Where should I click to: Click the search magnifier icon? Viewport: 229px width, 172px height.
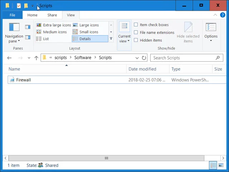[x=218, y=58]
